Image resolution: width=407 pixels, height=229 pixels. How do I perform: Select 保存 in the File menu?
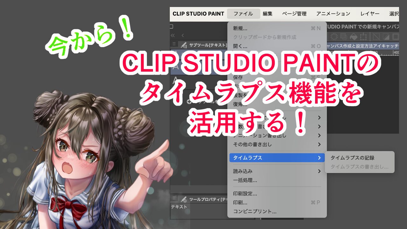click(277, 77)
